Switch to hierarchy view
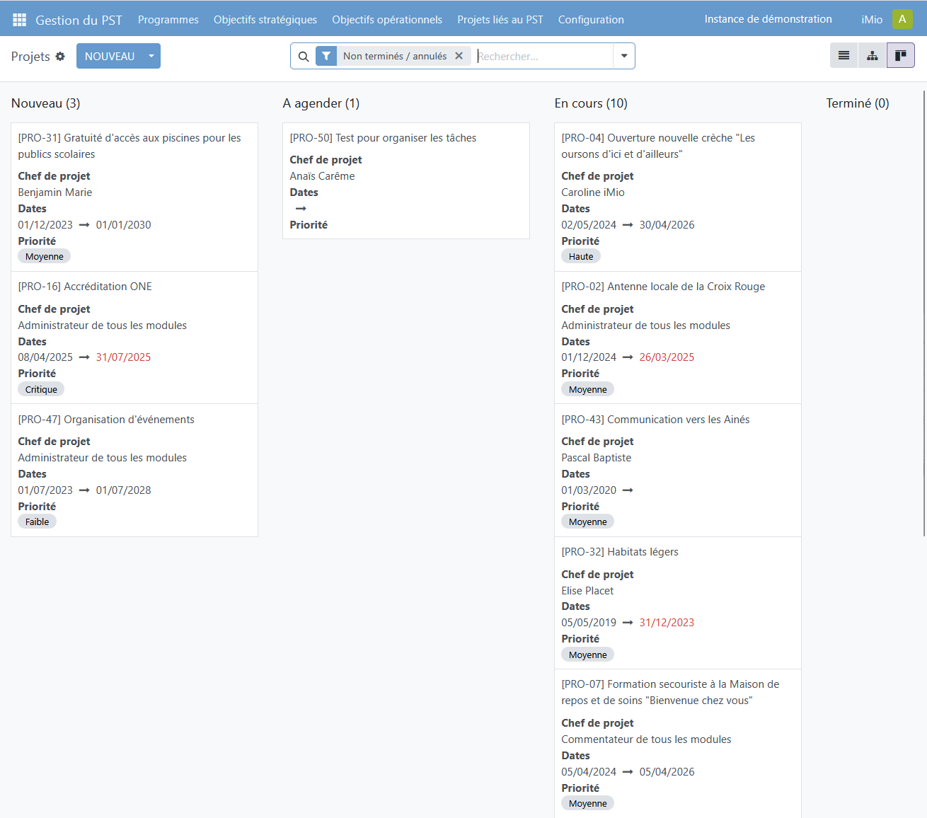 (x=872, y=55)
